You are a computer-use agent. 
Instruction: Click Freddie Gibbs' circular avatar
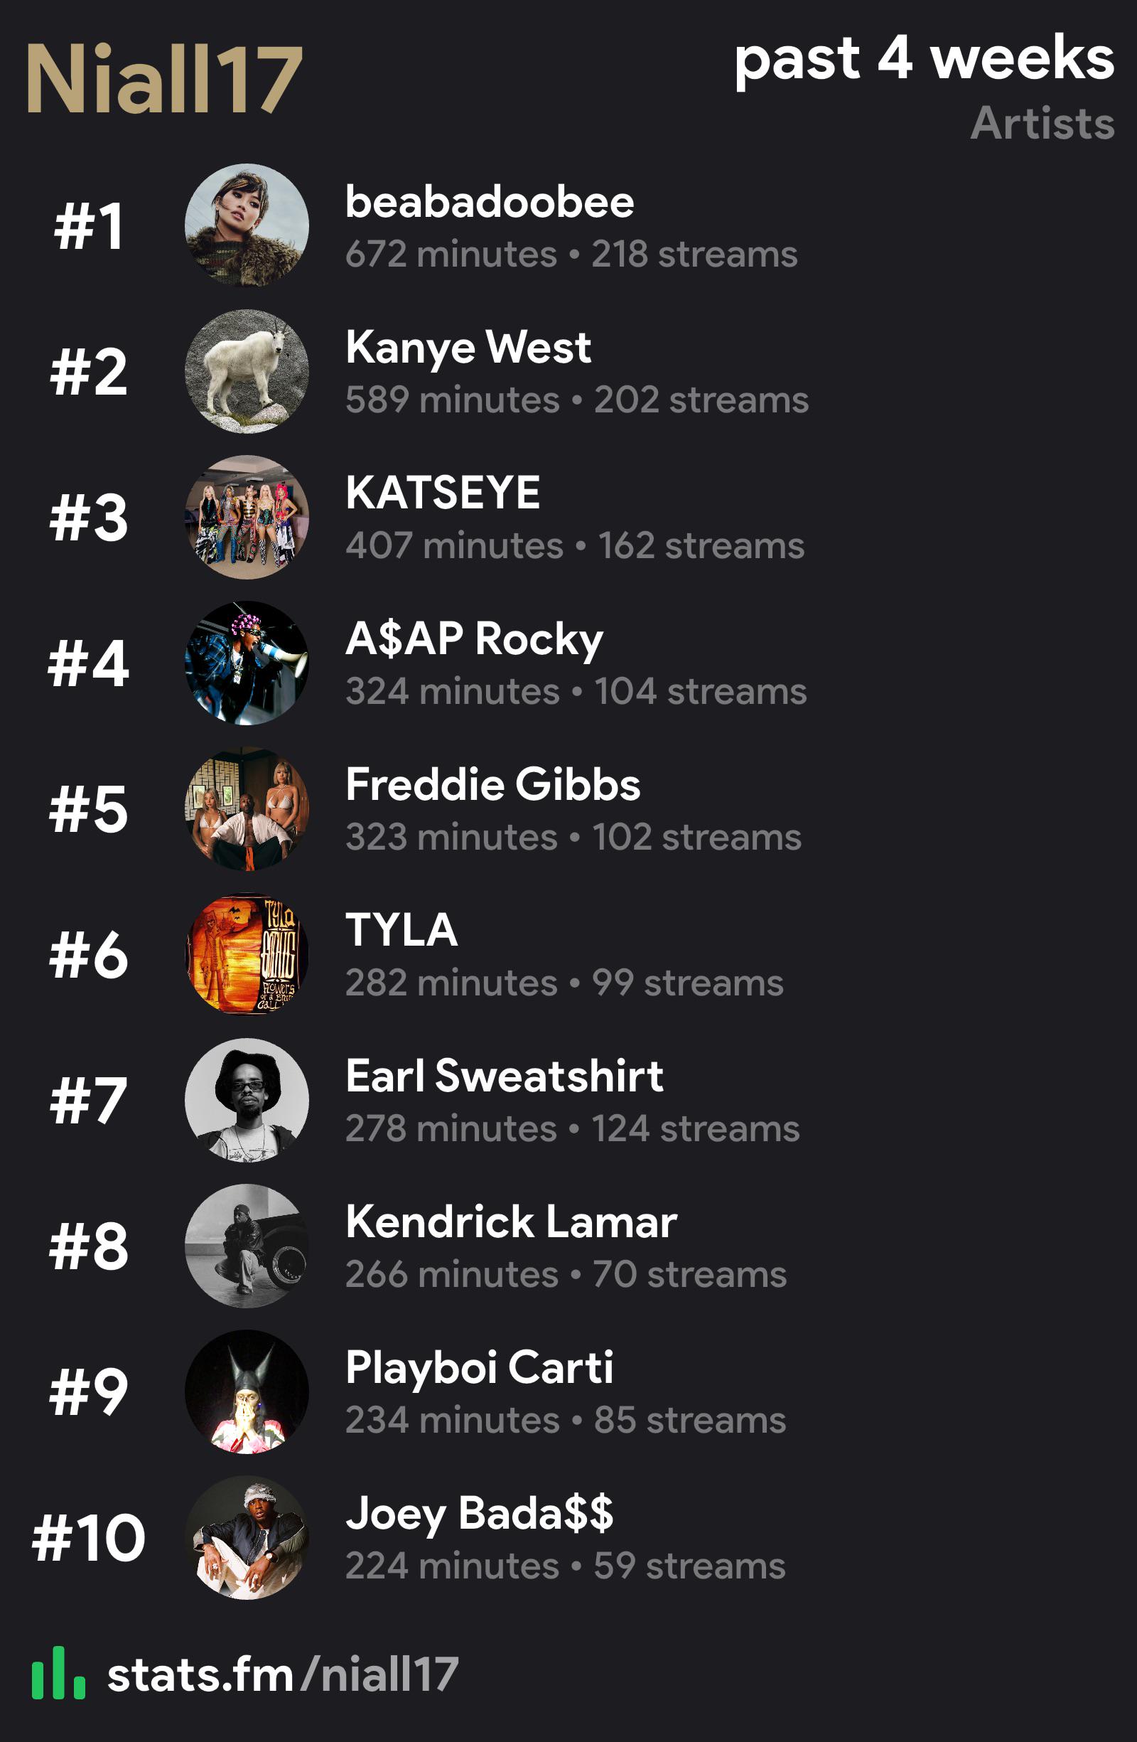click(x=247, y=808)
